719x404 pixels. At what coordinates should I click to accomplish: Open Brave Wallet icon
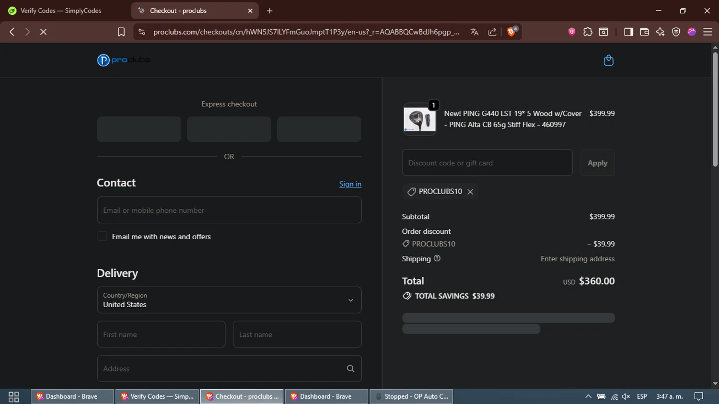[644, 32]
